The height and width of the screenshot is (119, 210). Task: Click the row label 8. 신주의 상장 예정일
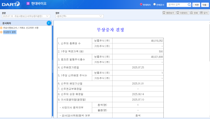pos(71,94)
